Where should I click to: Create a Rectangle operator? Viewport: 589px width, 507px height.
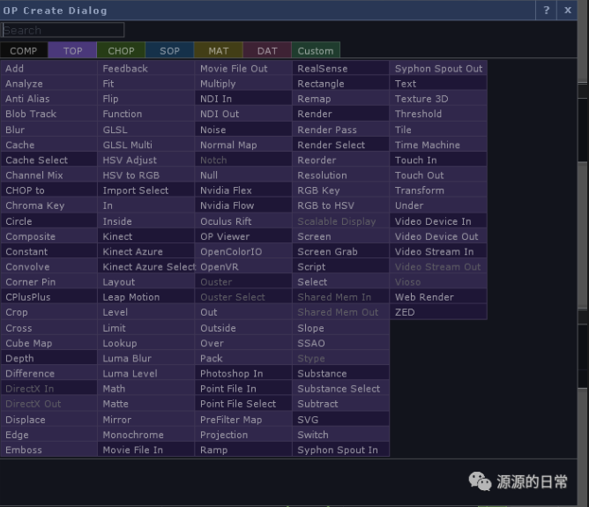[340, 84]
